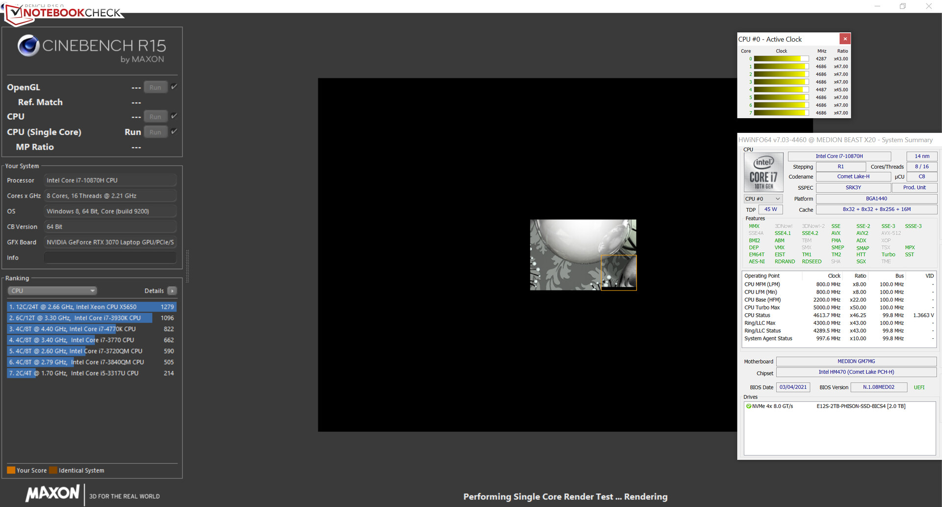
Task: Click the Cores/Threads 8 / 16 field
Action: point(922,167)
